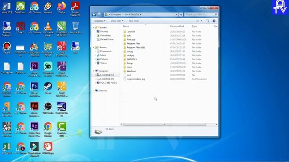Click the New folder button
Image resolution: width=289 pixels, height=162 pixels.
pos(134,21)
